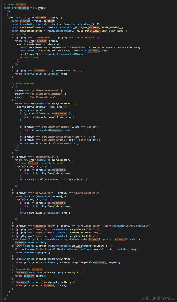Screen dimensions: 177x302
Task: Click the "proxyLocation as Location" cast expression
Action: click(x=43, y=74)
